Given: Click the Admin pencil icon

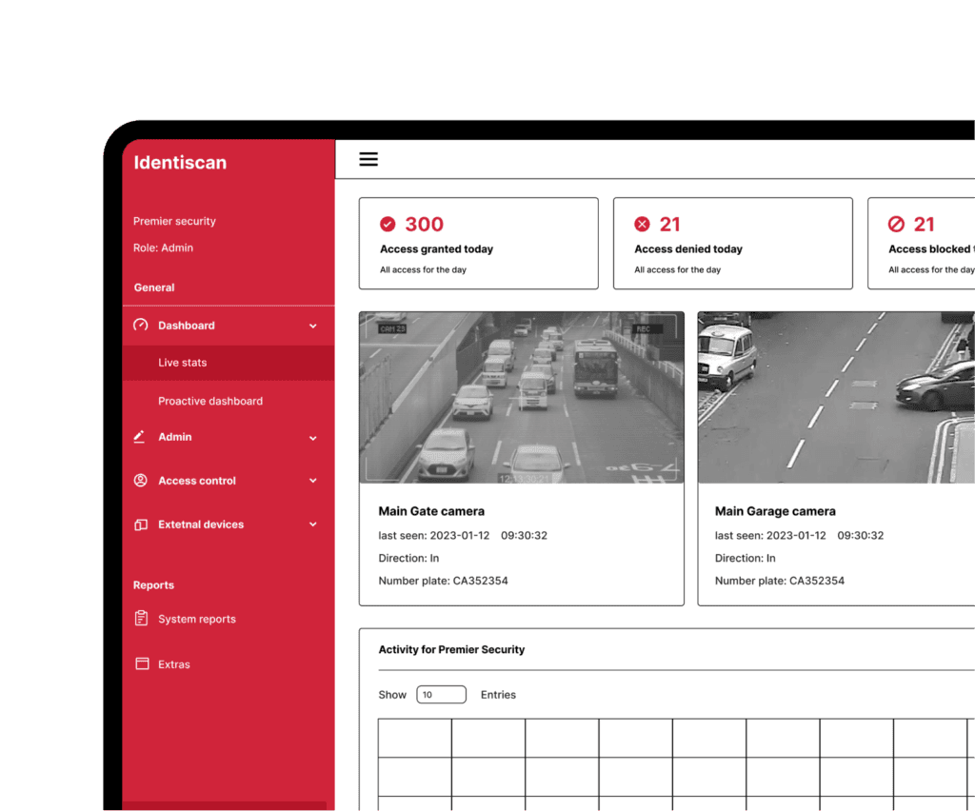Looking at the screenshot, I should tap(140, 437).
